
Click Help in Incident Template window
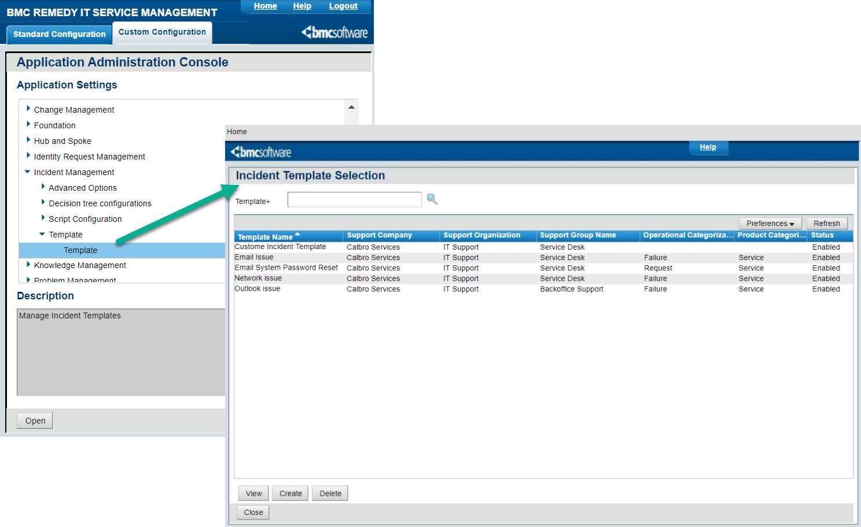[x=708, y=147]
